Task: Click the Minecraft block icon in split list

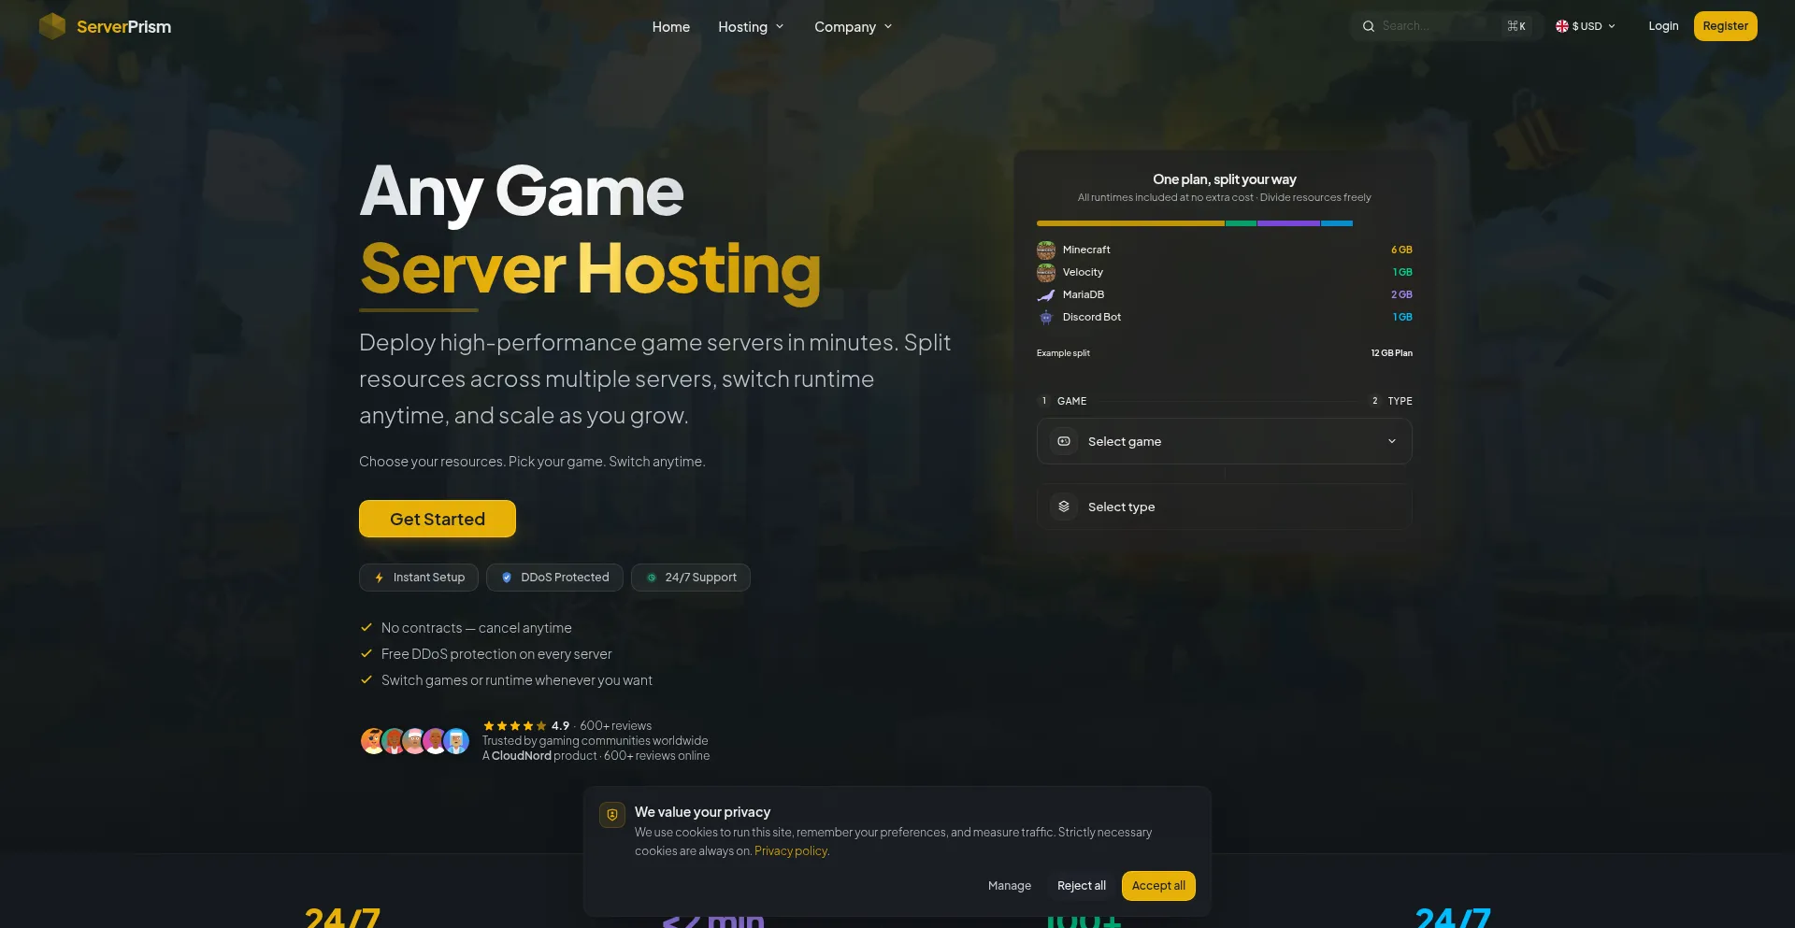Action: click(1046, 250)
